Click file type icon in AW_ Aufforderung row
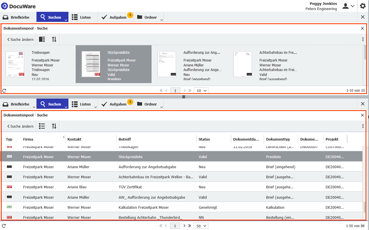Screen dimensions: 369x230 tap(9, 197)
